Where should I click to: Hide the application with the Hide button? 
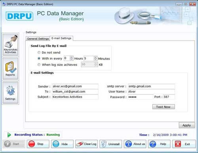[x=62, y=144]
